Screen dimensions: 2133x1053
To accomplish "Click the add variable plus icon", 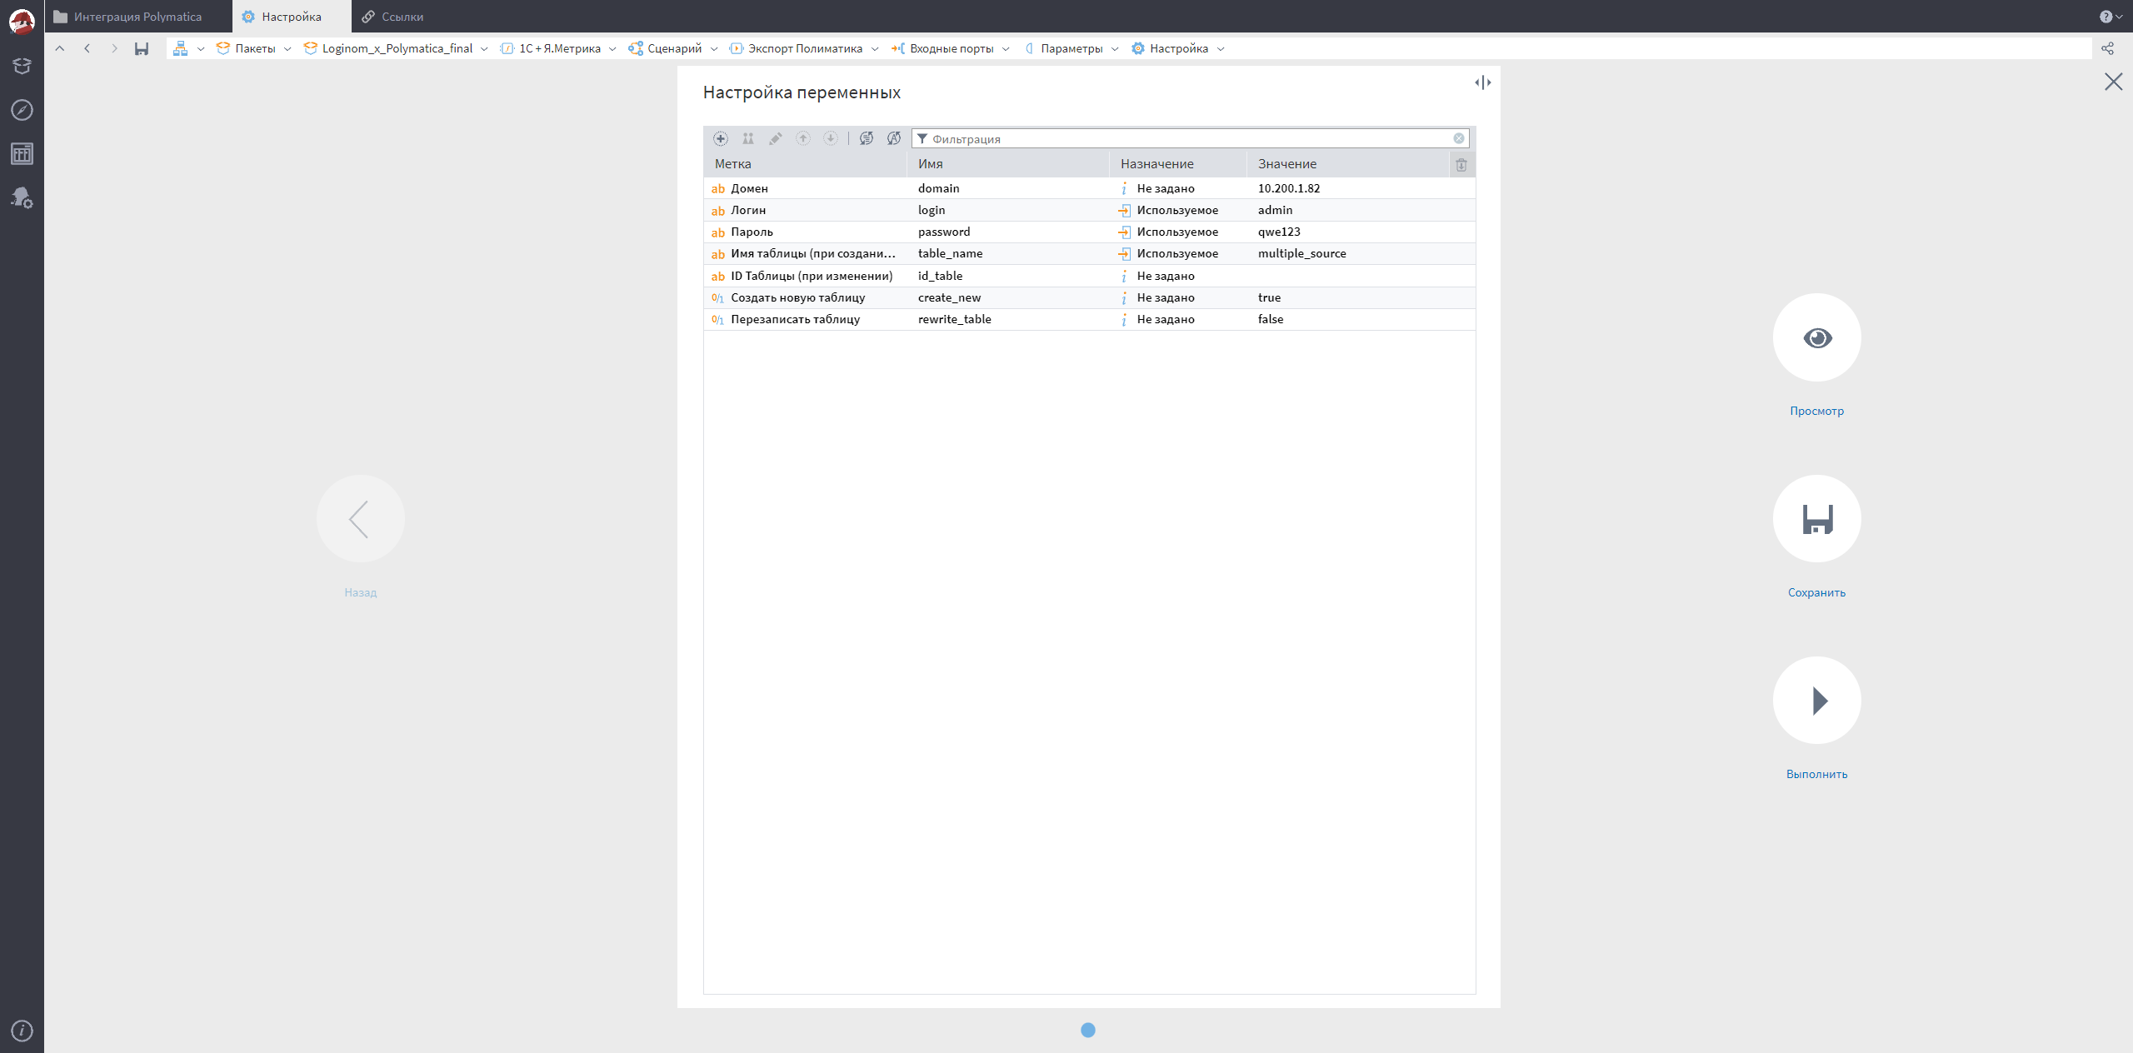I will pos(721,138).
